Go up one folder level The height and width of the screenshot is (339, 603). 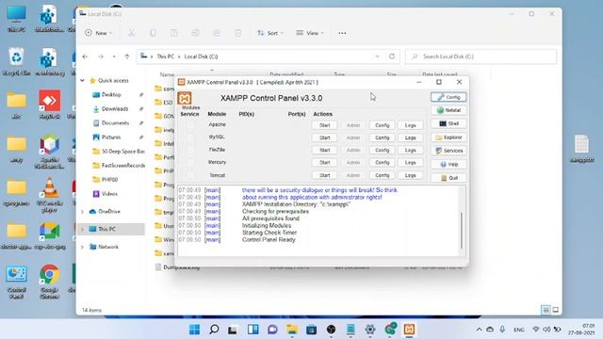(x=127, y=56)
